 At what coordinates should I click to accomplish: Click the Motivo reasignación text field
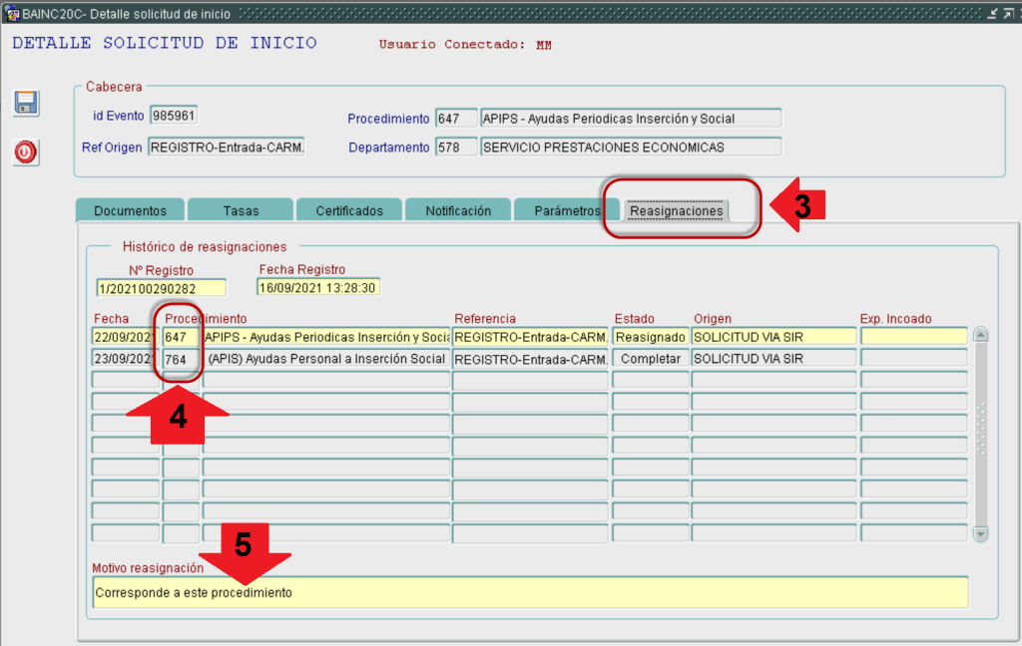click(x=529, y=592)
